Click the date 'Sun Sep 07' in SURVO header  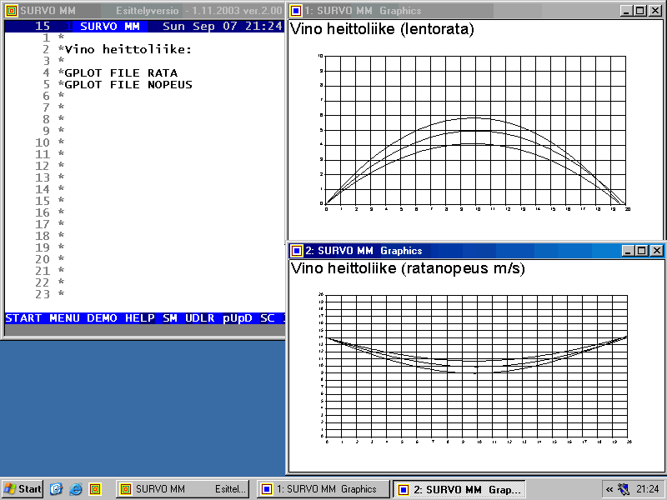point(200,27)
